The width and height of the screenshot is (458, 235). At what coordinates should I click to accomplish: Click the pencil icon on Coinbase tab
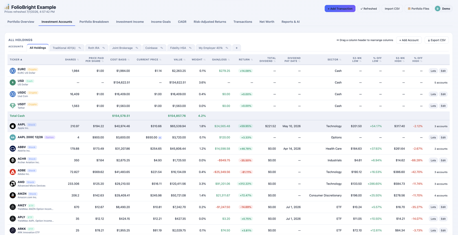(x=162, y=48)
